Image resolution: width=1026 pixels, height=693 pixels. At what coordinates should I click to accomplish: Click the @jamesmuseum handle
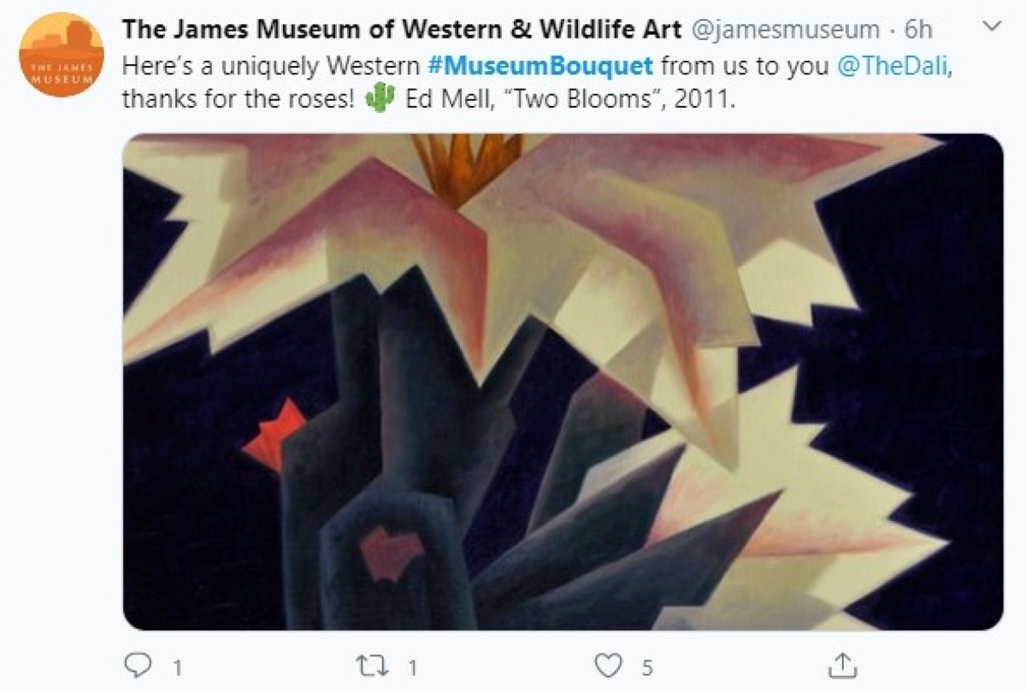pyautogui.click(x=785, y=30)
